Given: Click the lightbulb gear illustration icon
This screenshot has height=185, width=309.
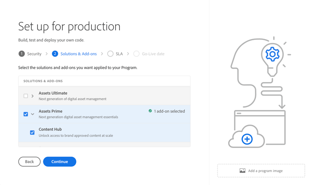Looking at the screenshot, I should point(272,54).
